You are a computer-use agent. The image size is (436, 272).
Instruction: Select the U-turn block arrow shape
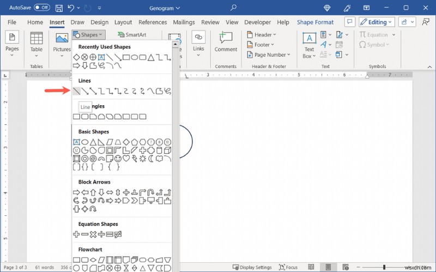click(151, 192)
